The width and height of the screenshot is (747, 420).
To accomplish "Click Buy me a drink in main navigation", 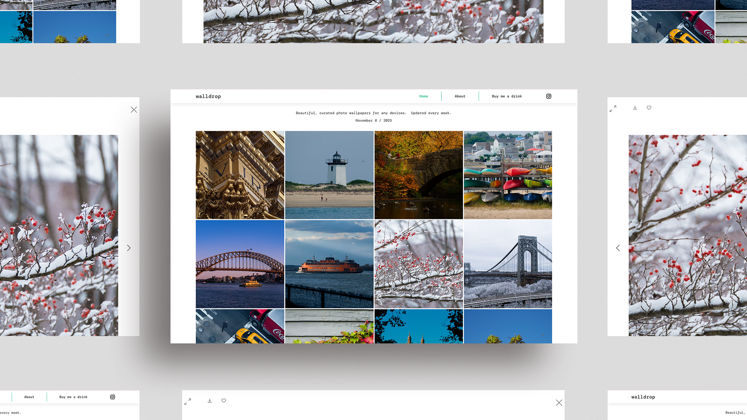I will [x=507, y=96].
